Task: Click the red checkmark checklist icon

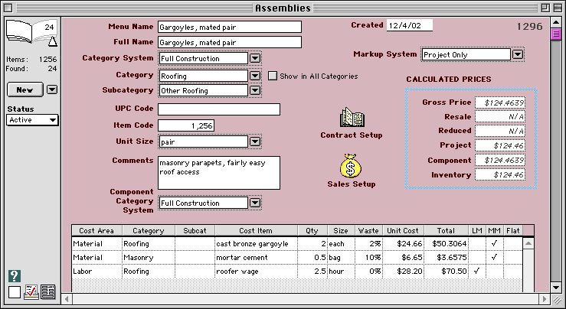Action: point(31,291)
